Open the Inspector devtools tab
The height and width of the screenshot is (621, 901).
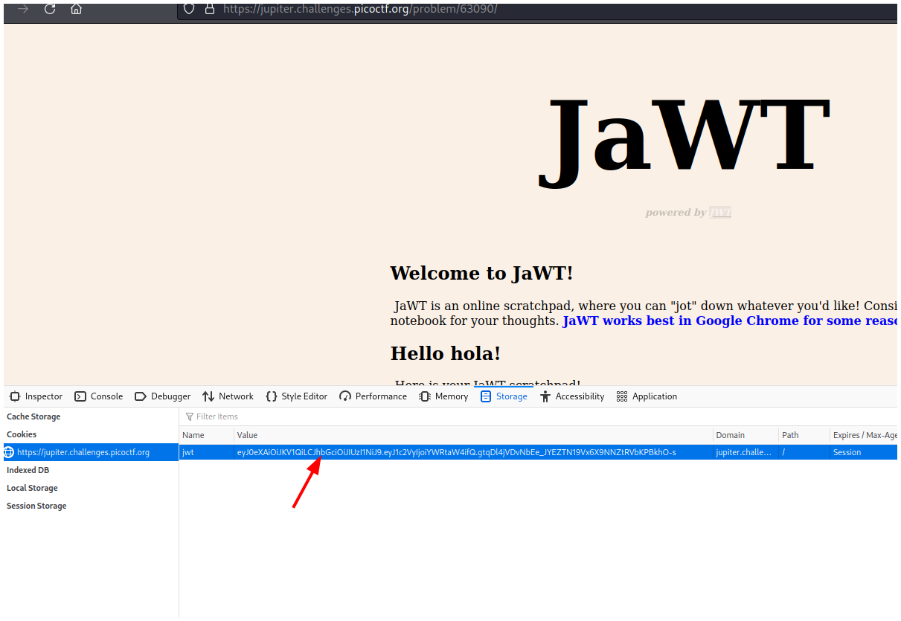coord(36,396)
